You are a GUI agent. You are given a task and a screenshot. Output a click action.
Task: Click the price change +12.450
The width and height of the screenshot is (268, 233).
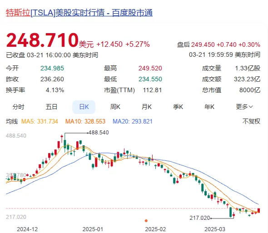pyautogui.click(x=109, y=44)
